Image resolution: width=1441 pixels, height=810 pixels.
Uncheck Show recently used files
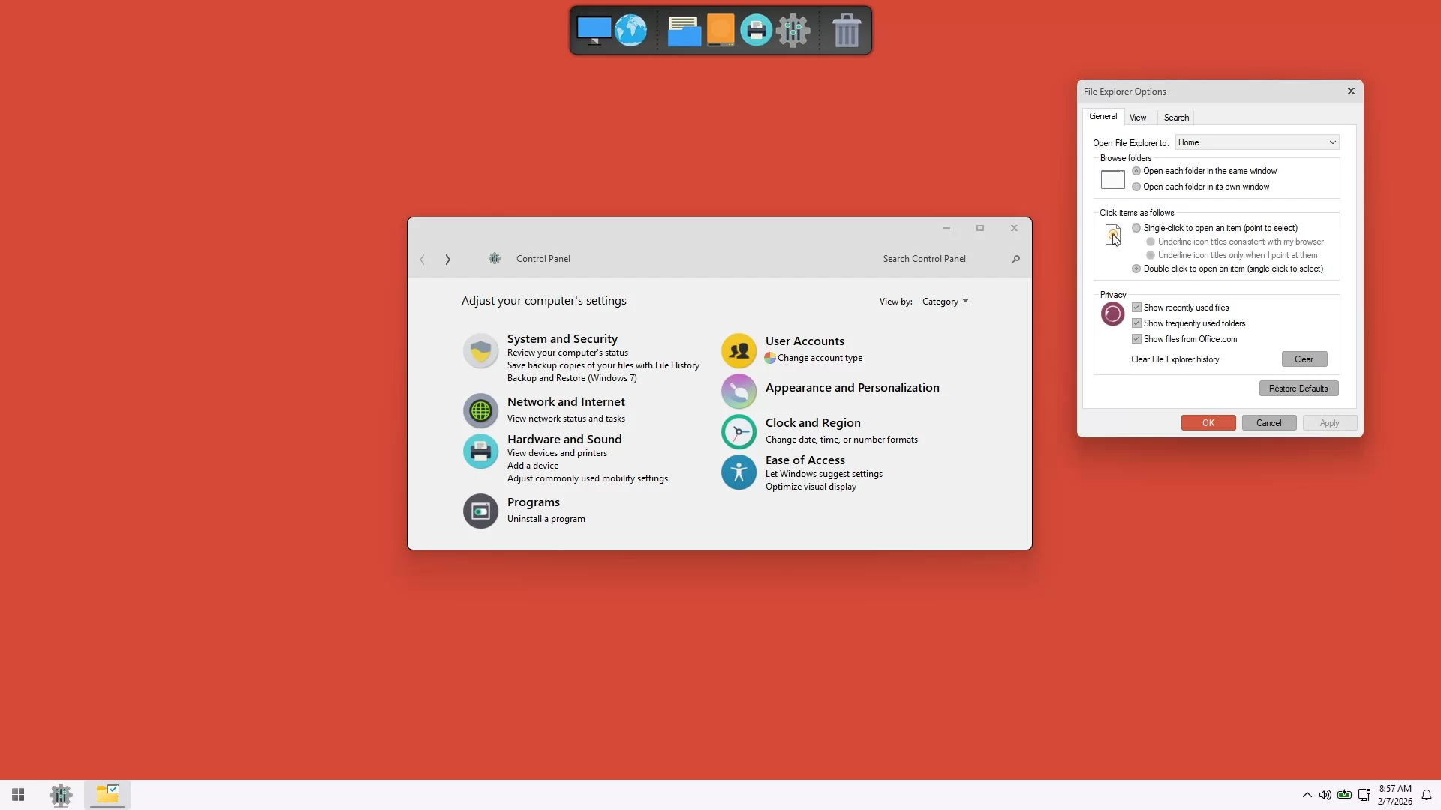pyautogui.click(x=1136, y=307)
